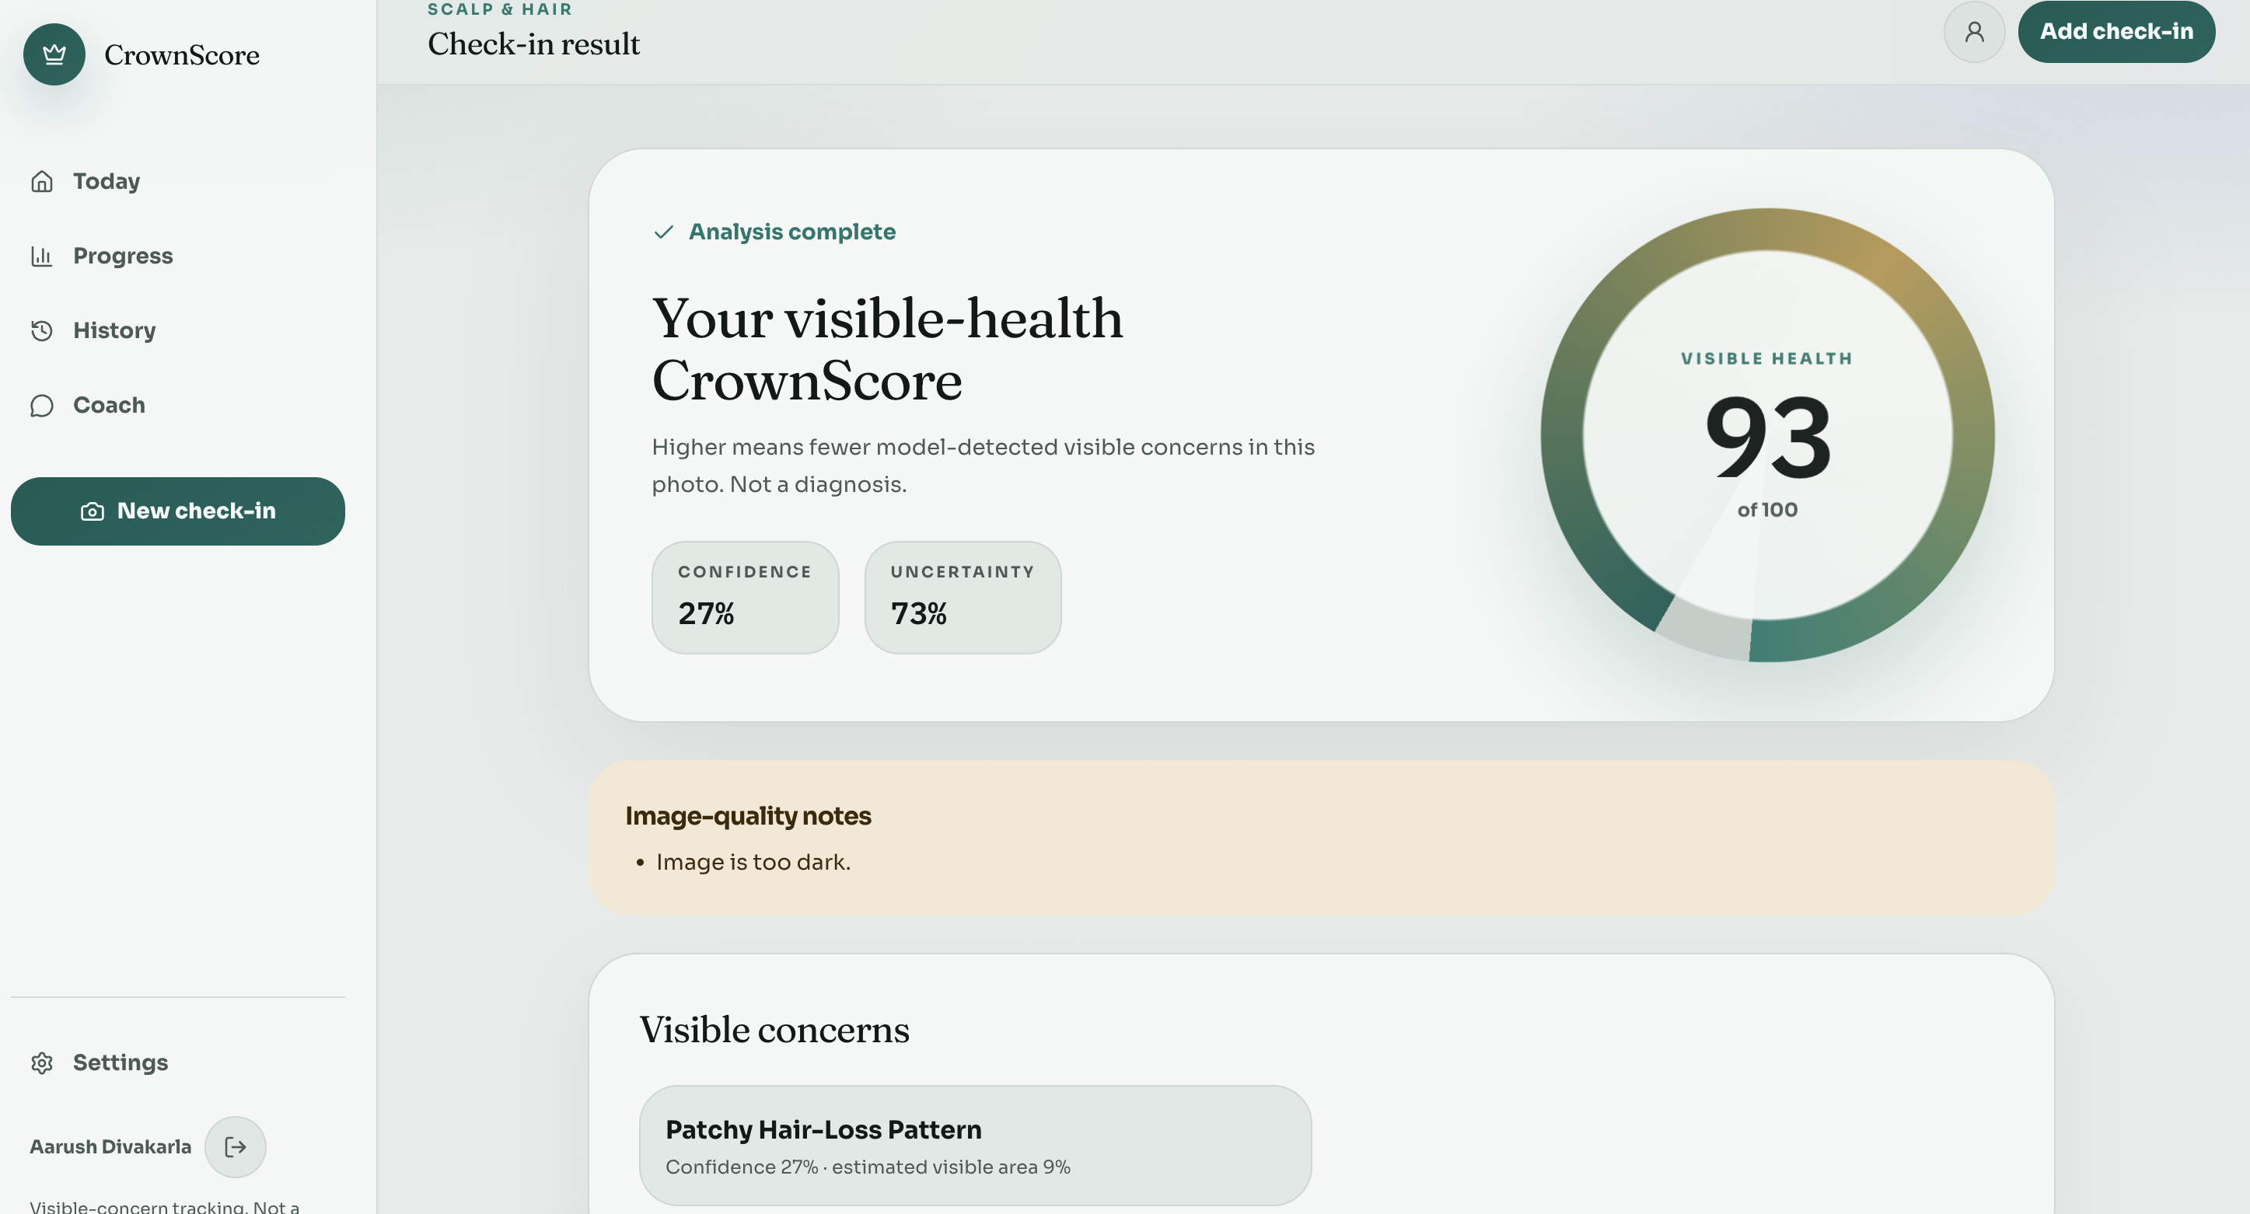Click the 'Analysis complete' status text
Screen dimensions: 2250x1214
792,232
